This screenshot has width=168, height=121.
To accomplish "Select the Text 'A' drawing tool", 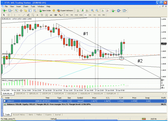I will (x=37, y=15).
